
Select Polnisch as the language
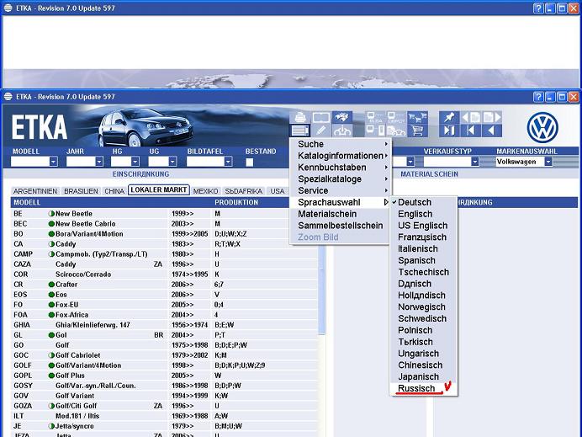(423, 330)
